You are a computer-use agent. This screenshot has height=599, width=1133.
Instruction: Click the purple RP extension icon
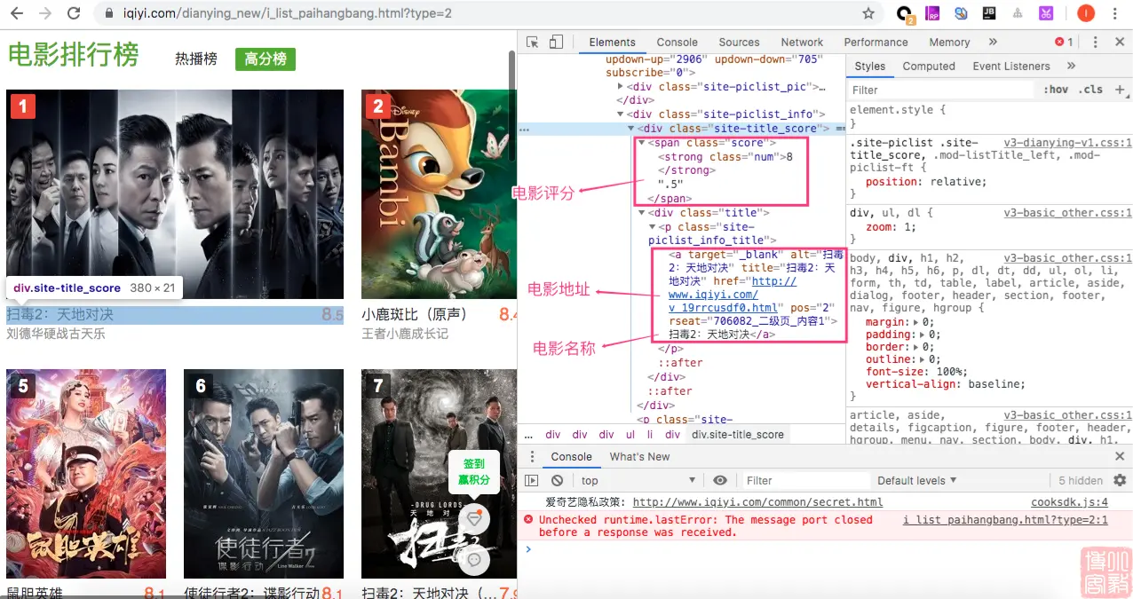932,13
